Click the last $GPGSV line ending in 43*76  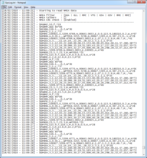point(69,153)
